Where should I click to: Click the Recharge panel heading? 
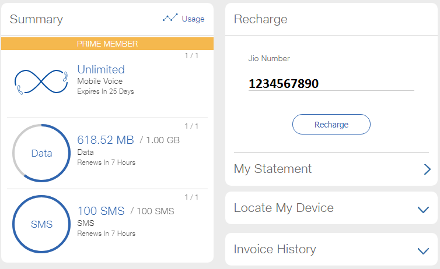click(261, 19)
